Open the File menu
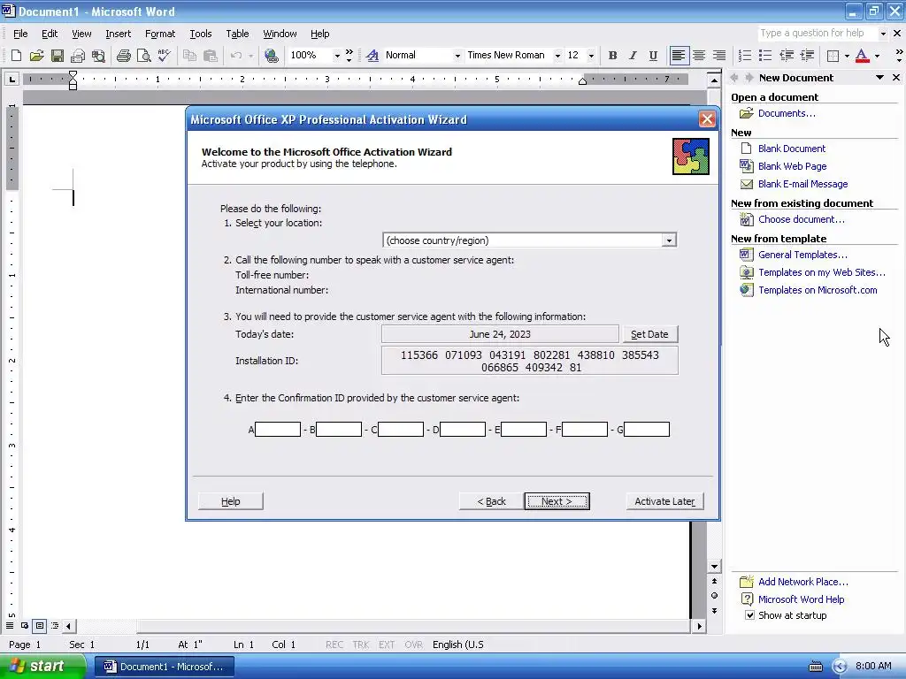The height and width of the screenshot is (679, 906). click(20, 34)
